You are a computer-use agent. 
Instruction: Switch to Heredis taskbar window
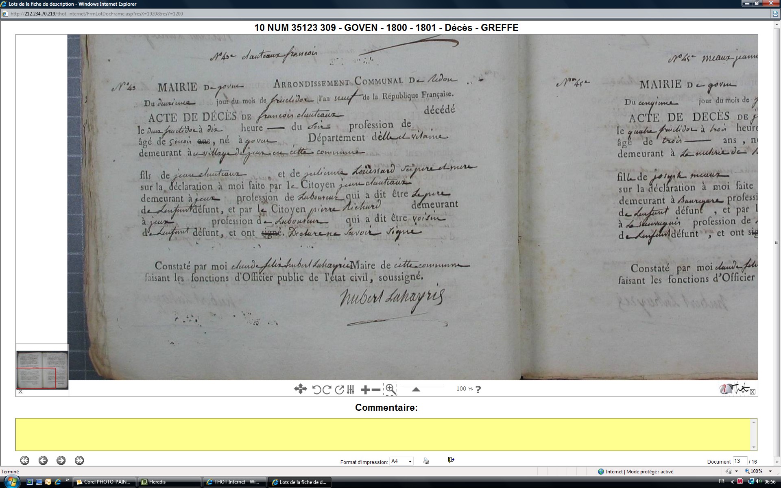pos(169,482)
